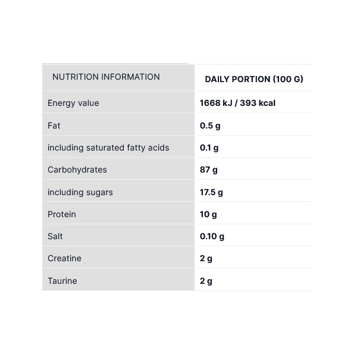
Task: Select the Creatine row label
Action: click(x=64, y=258)
